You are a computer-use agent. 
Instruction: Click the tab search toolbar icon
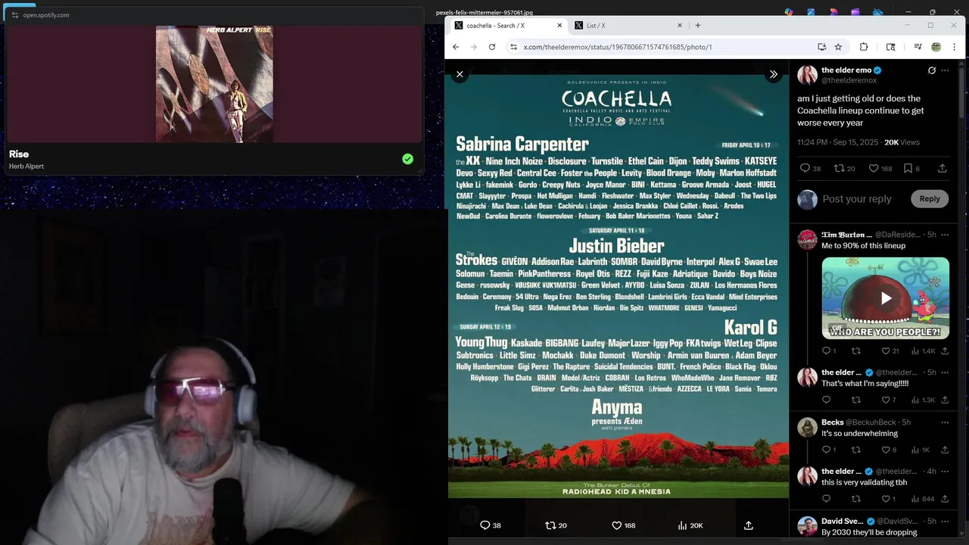(890, 47)
